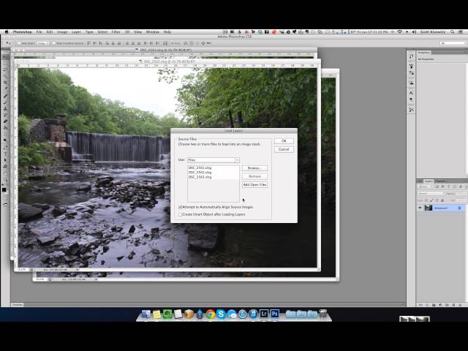
Task: Select the Type tool in toolbox
Action: (x=5, y=154)
